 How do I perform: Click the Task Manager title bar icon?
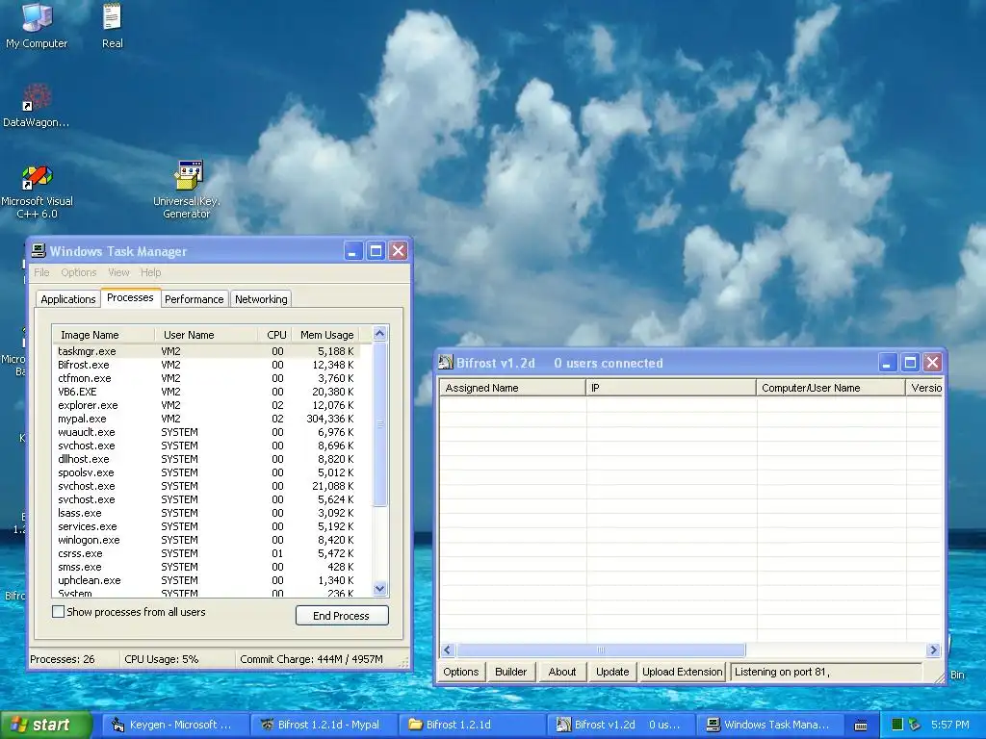click(x=39, y=251)
